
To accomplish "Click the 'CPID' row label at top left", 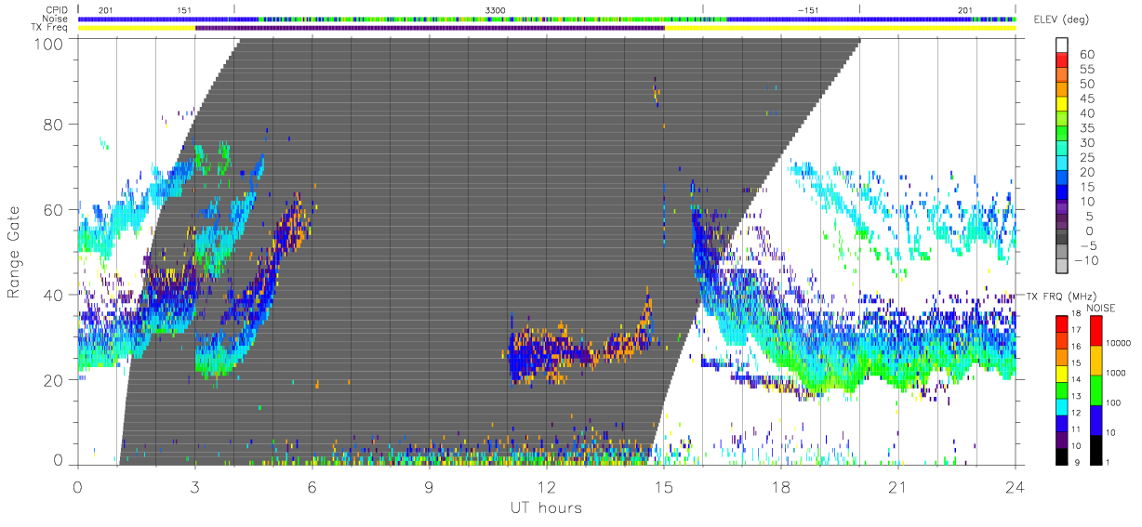I will coord(58,9).
